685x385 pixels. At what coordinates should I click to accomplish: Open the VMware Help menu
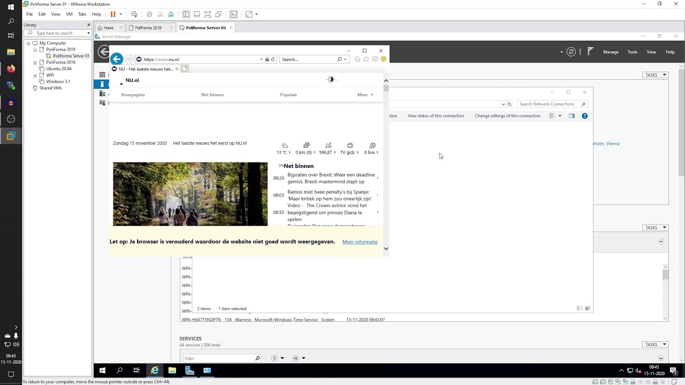[x=96, y=14]
